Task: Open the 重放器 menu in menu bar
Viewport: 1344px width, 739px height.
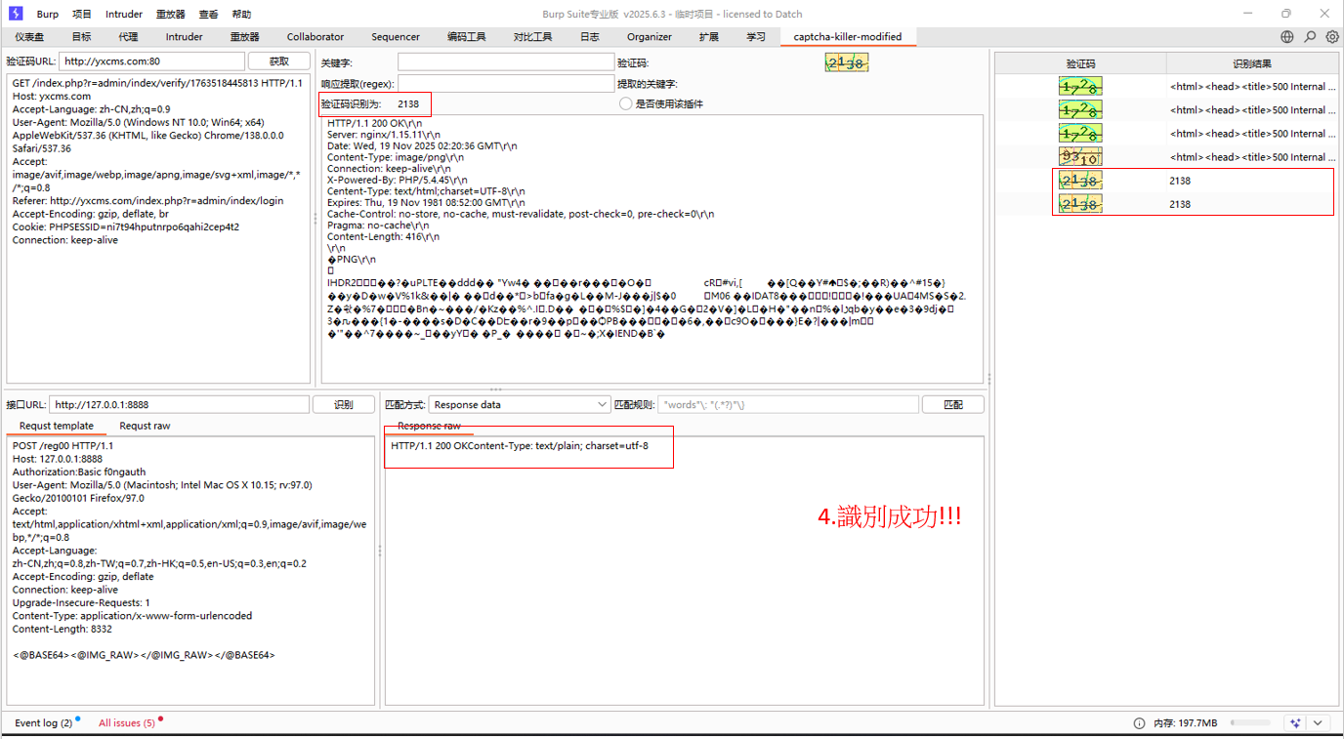Action: point(171,15)
